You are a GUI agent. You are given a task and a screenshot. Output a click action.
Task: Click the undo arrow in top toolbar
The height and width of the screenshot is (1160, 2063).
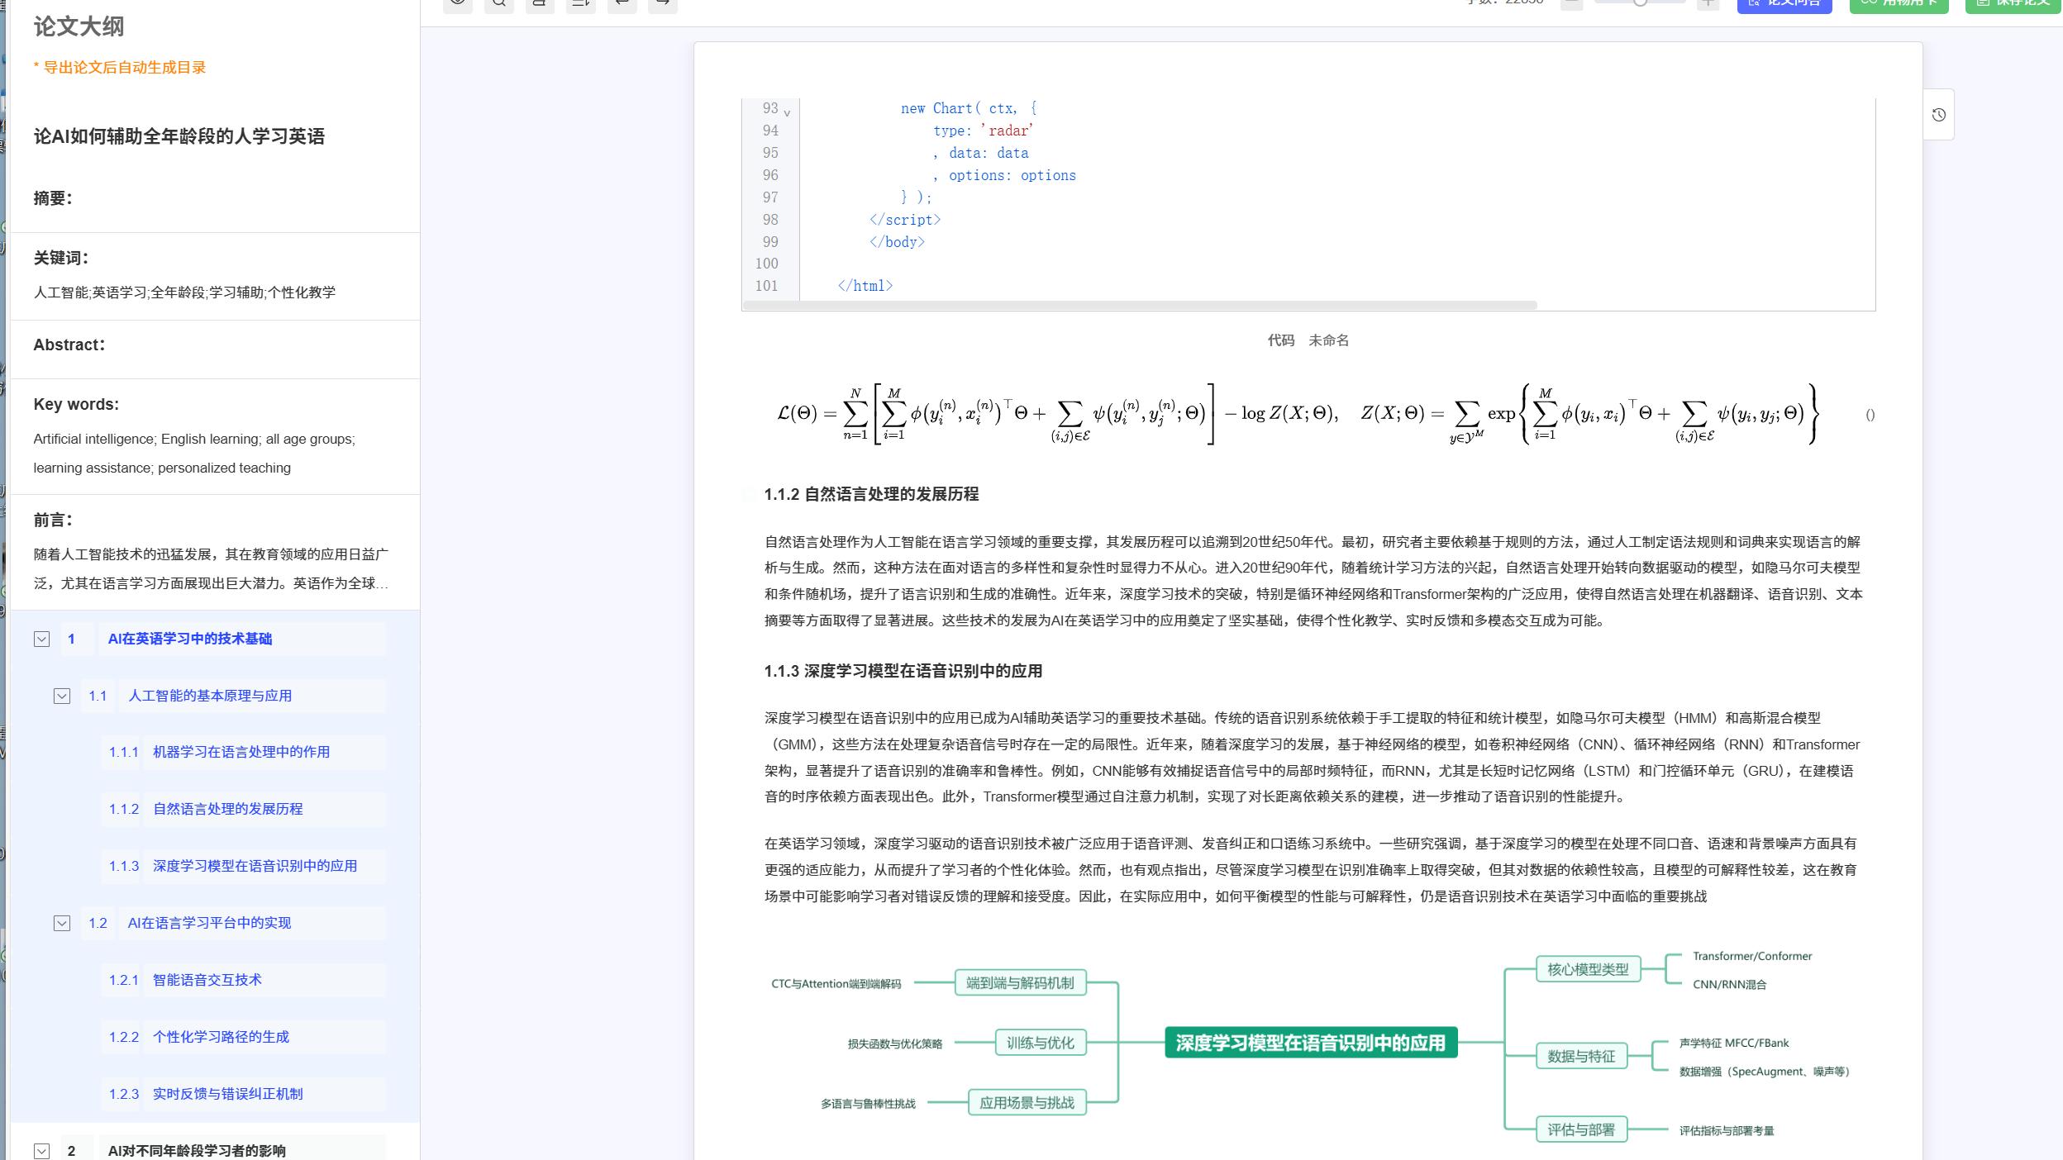(622, 4)
